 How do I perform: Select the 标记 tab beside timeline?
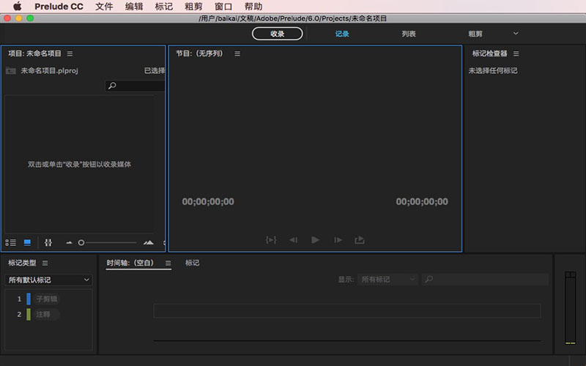click(192, 263)
